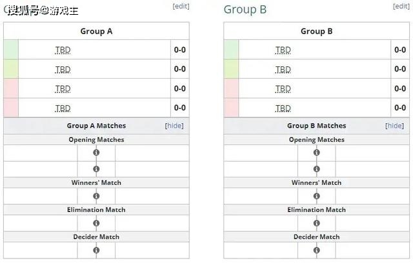Open info icon for Group A second opening match
The image size is (413, 263).
[96, 169]
